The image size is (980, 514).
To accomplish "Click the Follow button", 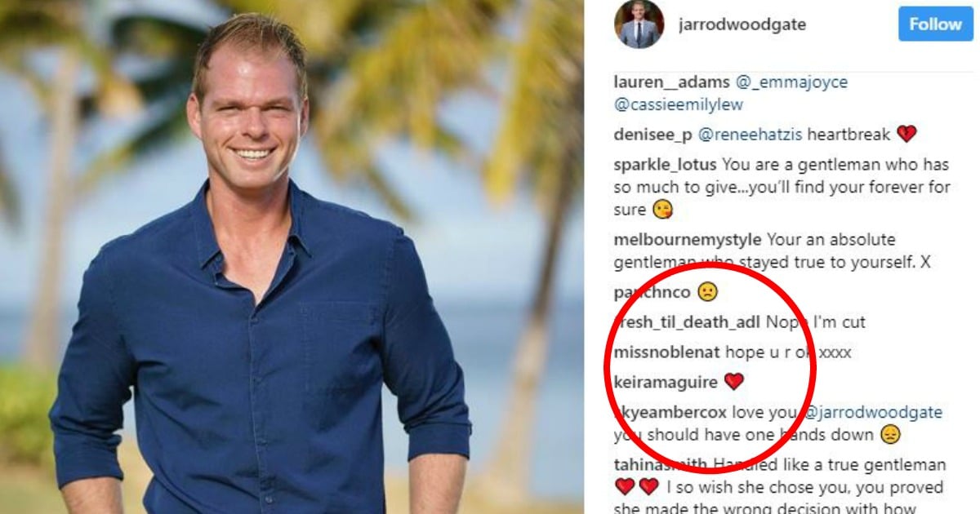I will pos(936,24).
